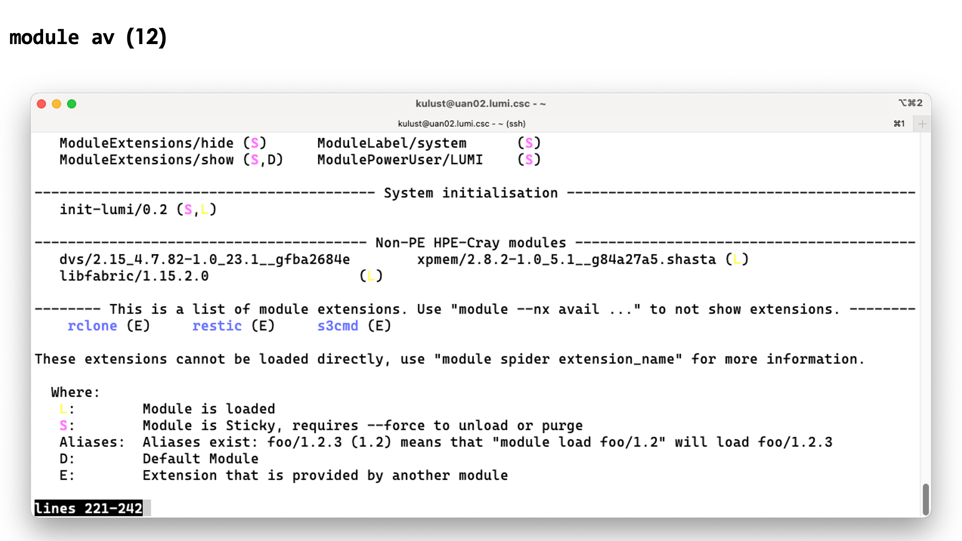Click 'Extension that is provided by another module'
The height and width of the screenshot is (541, 962).
(x=325, y=475)
